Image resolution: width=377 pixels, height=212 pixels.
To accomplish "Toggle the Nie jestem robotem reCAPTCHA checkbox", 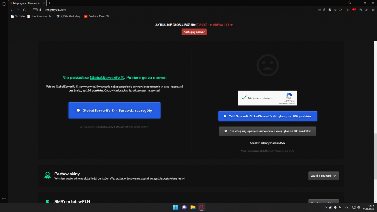I will point(244,98).
